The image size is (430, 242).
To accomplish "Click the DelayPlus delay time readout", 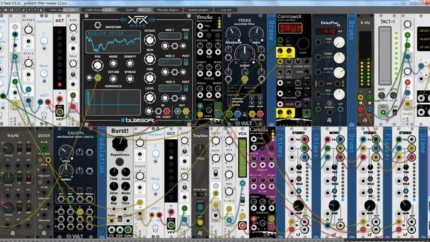I will pyautogui.click(x=326, y=32).
